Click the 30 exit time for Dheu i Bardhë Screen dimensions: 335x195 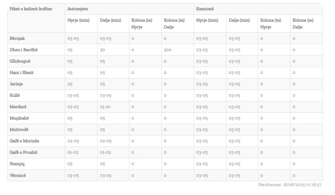pyautogui.click(x=102, y=50)
